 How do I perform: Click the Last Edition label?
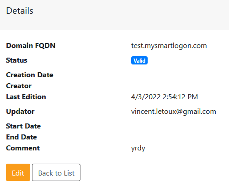coord(26,97)
